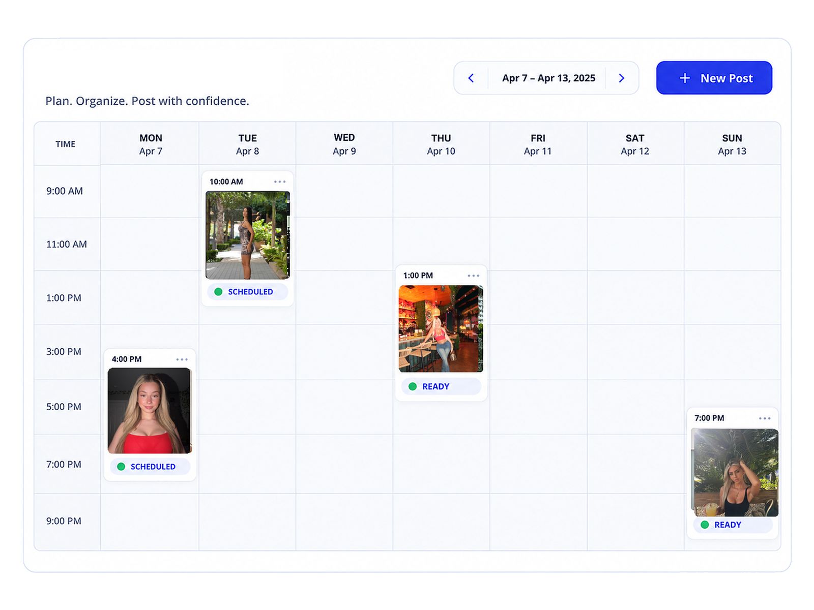Viewport: 814px width, 610px height.
Task: Open options menu on 7:00 PM post
Action: [765, 418]
